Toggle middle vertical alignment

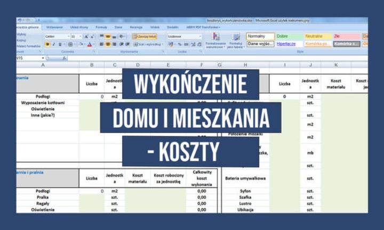click(108, 36)
